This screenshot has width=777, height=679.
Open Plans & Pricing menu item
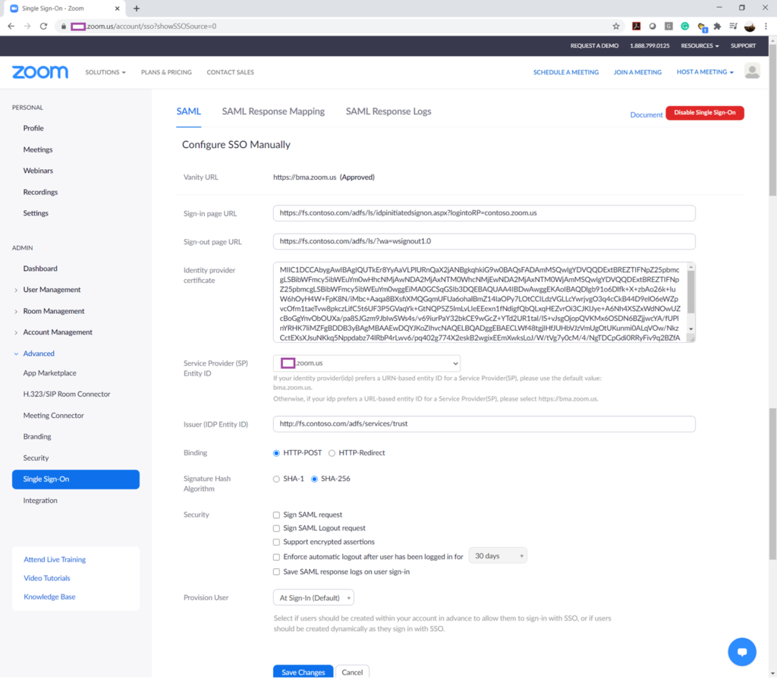[166, 72]
